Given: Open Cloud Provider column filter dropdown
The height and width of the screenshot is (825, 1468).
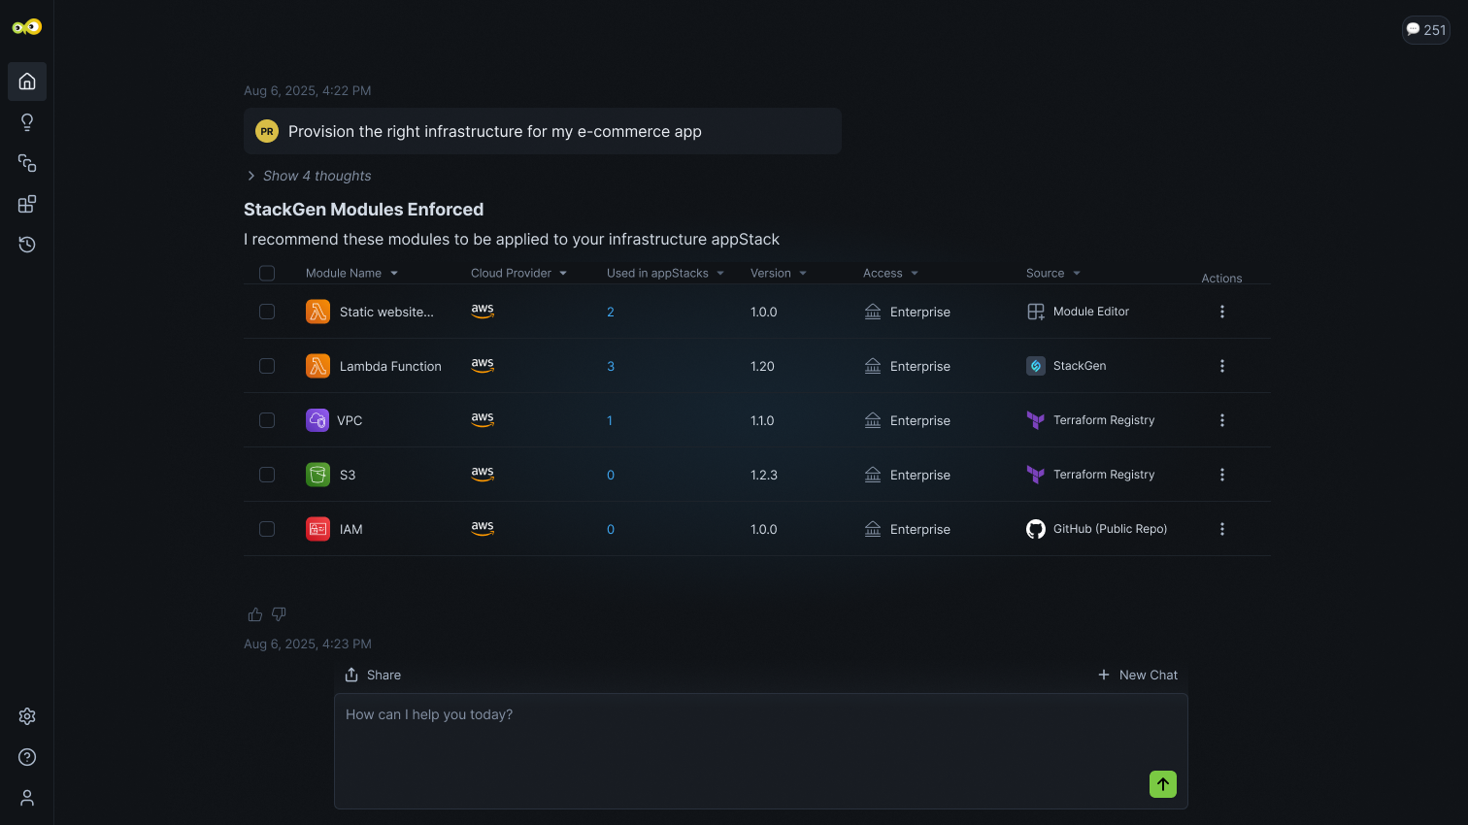Looking at the screenshot, I should pyautogui.click(x=563, y=274).
